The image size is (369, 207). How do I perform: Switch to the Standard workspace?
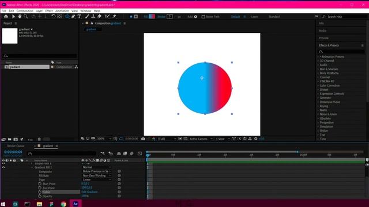click(x=274, y=17)
